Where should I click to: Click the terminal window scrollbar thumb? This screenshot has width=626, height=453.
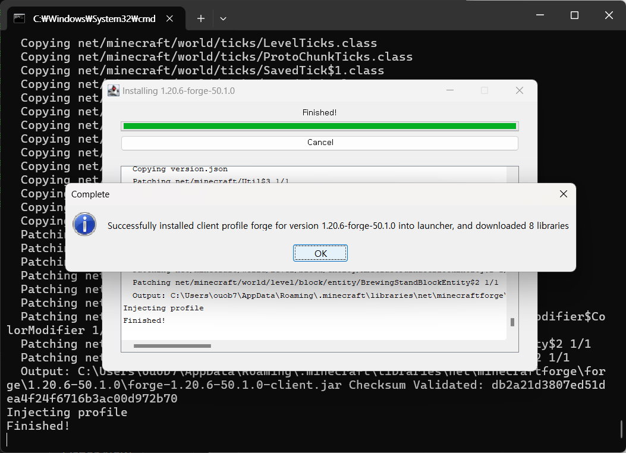[x=621, y=429]
